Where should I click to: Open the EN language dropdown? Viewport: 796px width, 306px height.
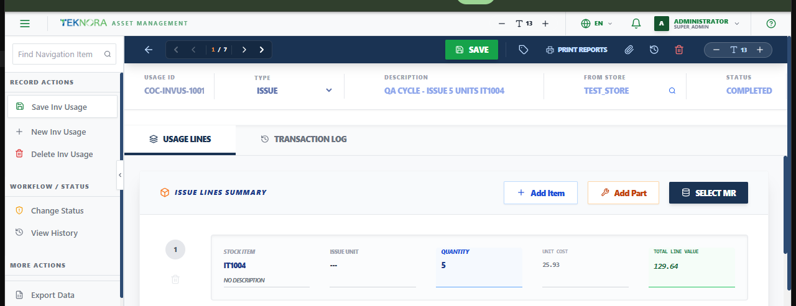[x=596, y=24]
